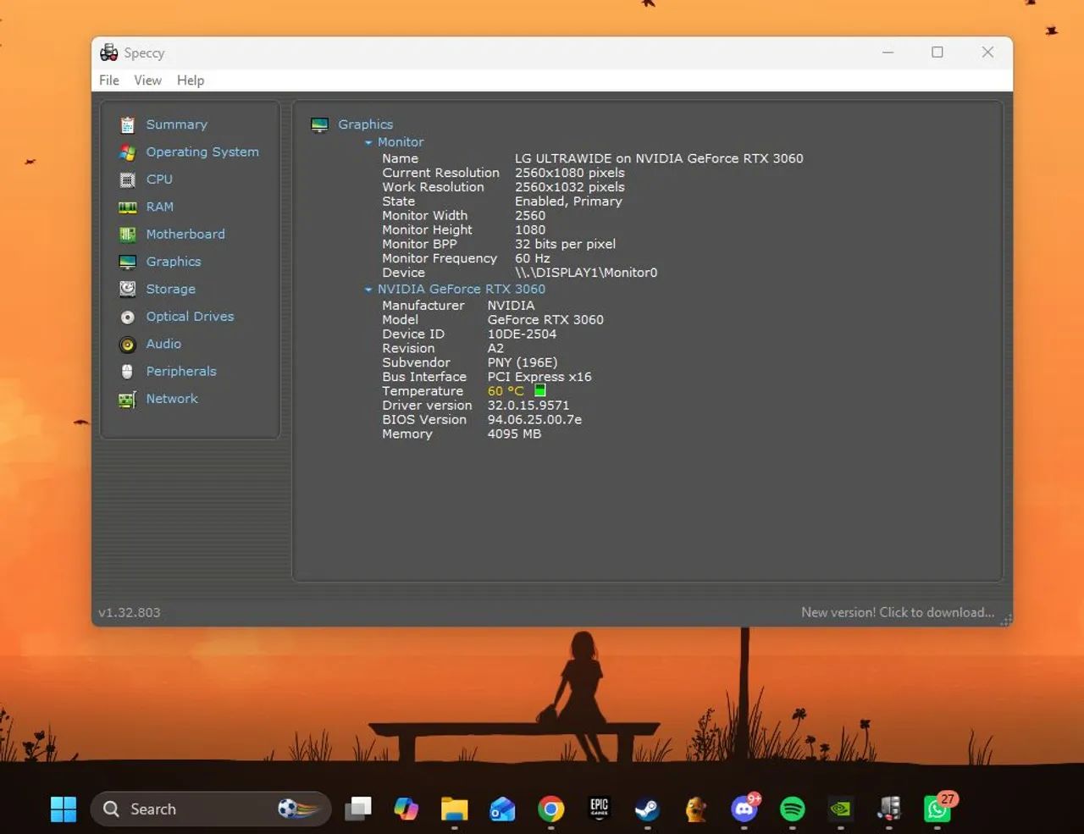The image size is (1084, 834).
Task: Click the '32 bits per pixel' value
Action: [x=565, y=244]
